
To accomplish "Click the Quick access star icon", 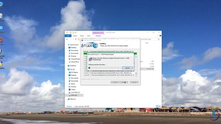I will 69,45.
